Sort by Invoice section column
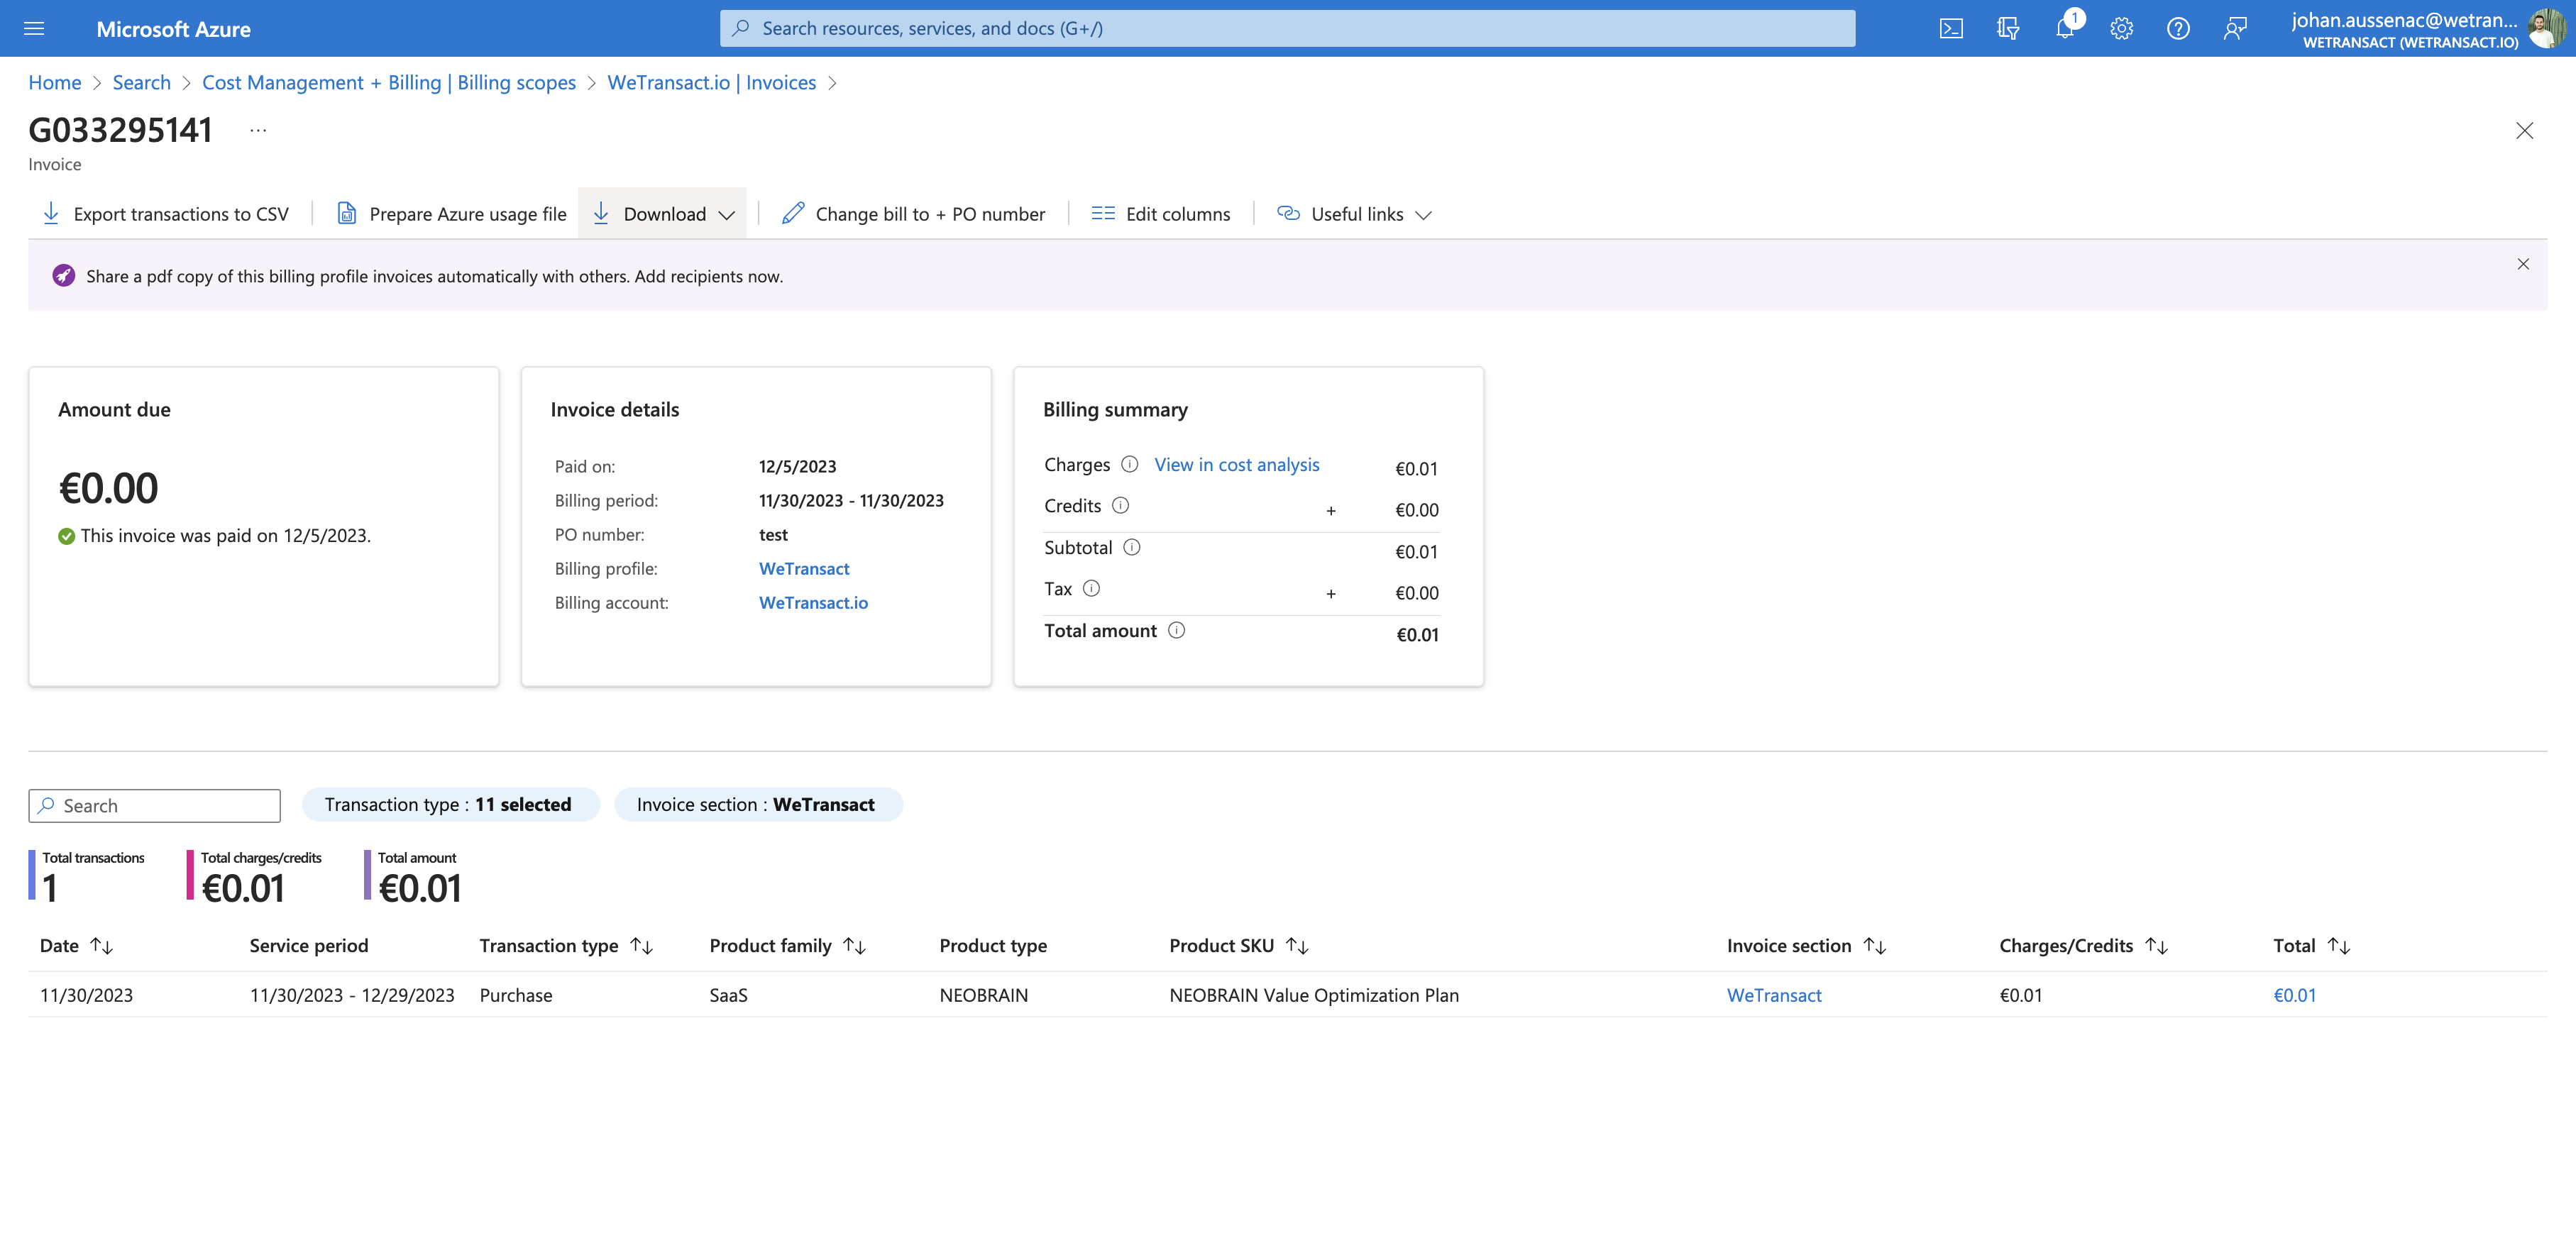2576x1243 pixels. pos(1874,945)
